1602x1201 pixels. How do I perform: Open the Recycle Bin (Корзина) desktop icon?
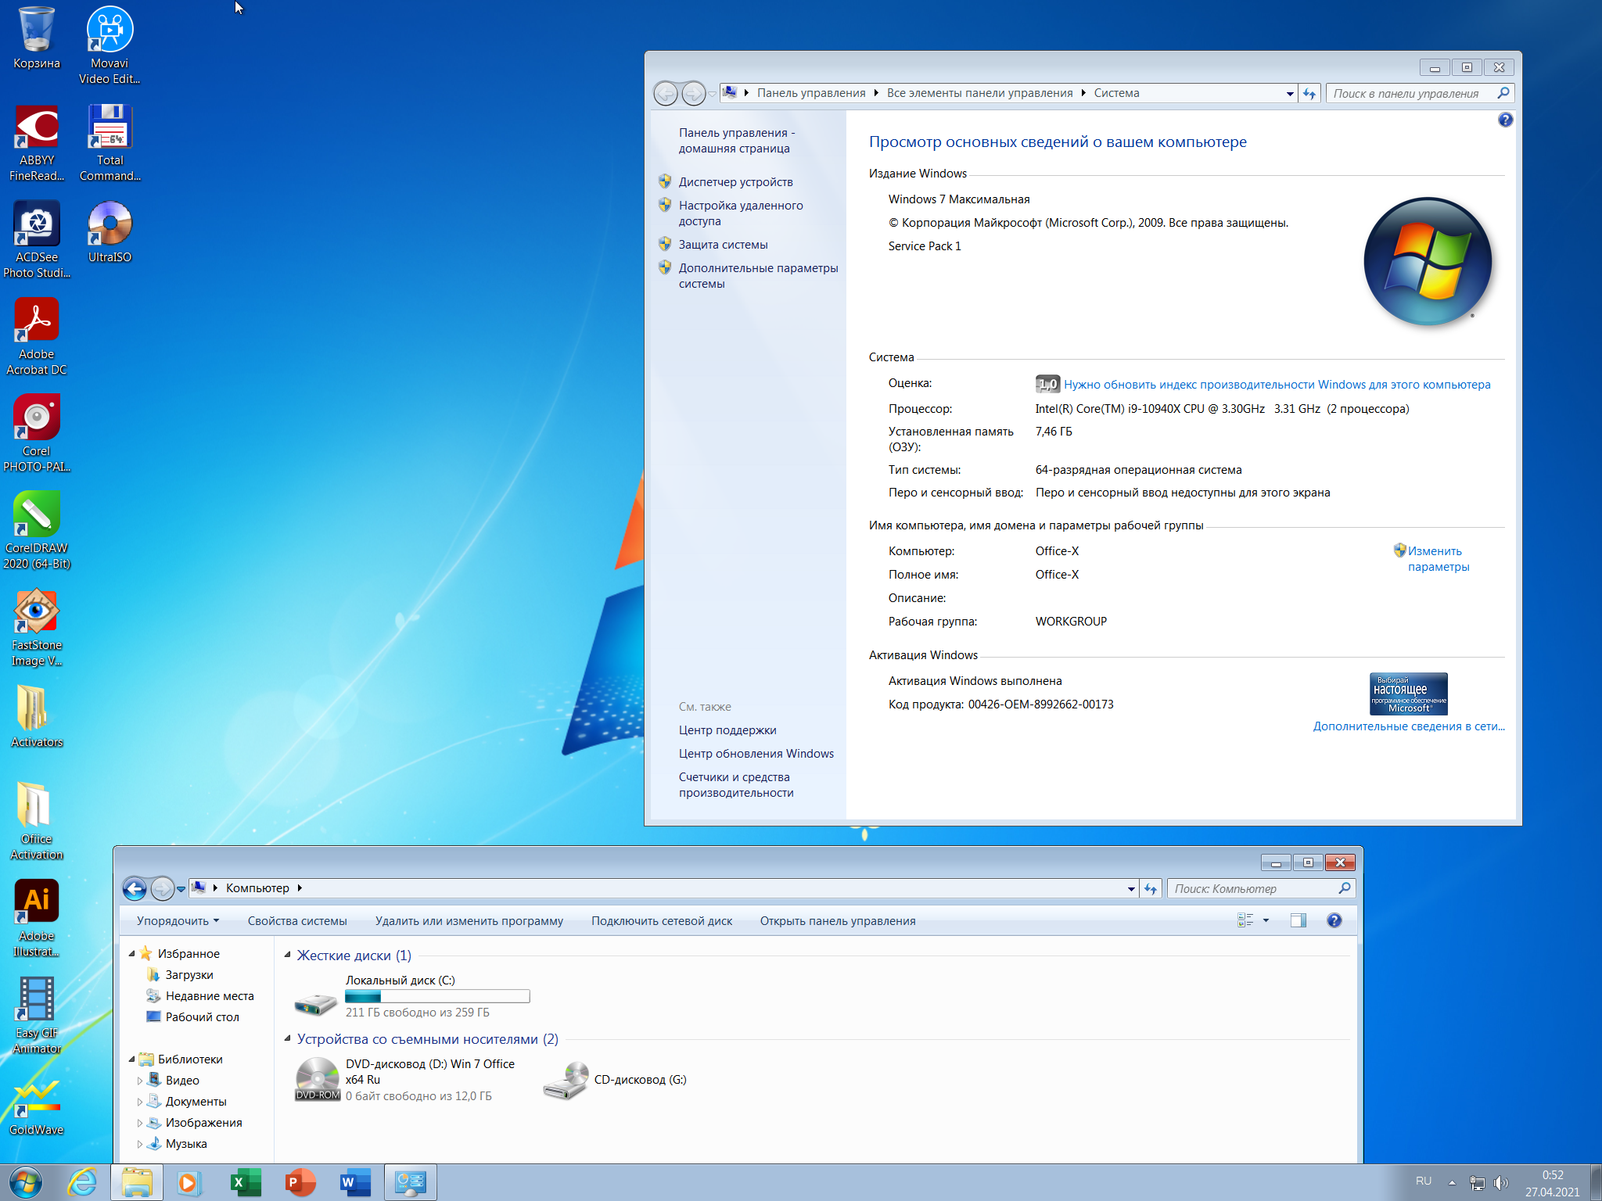click(36, 38)
